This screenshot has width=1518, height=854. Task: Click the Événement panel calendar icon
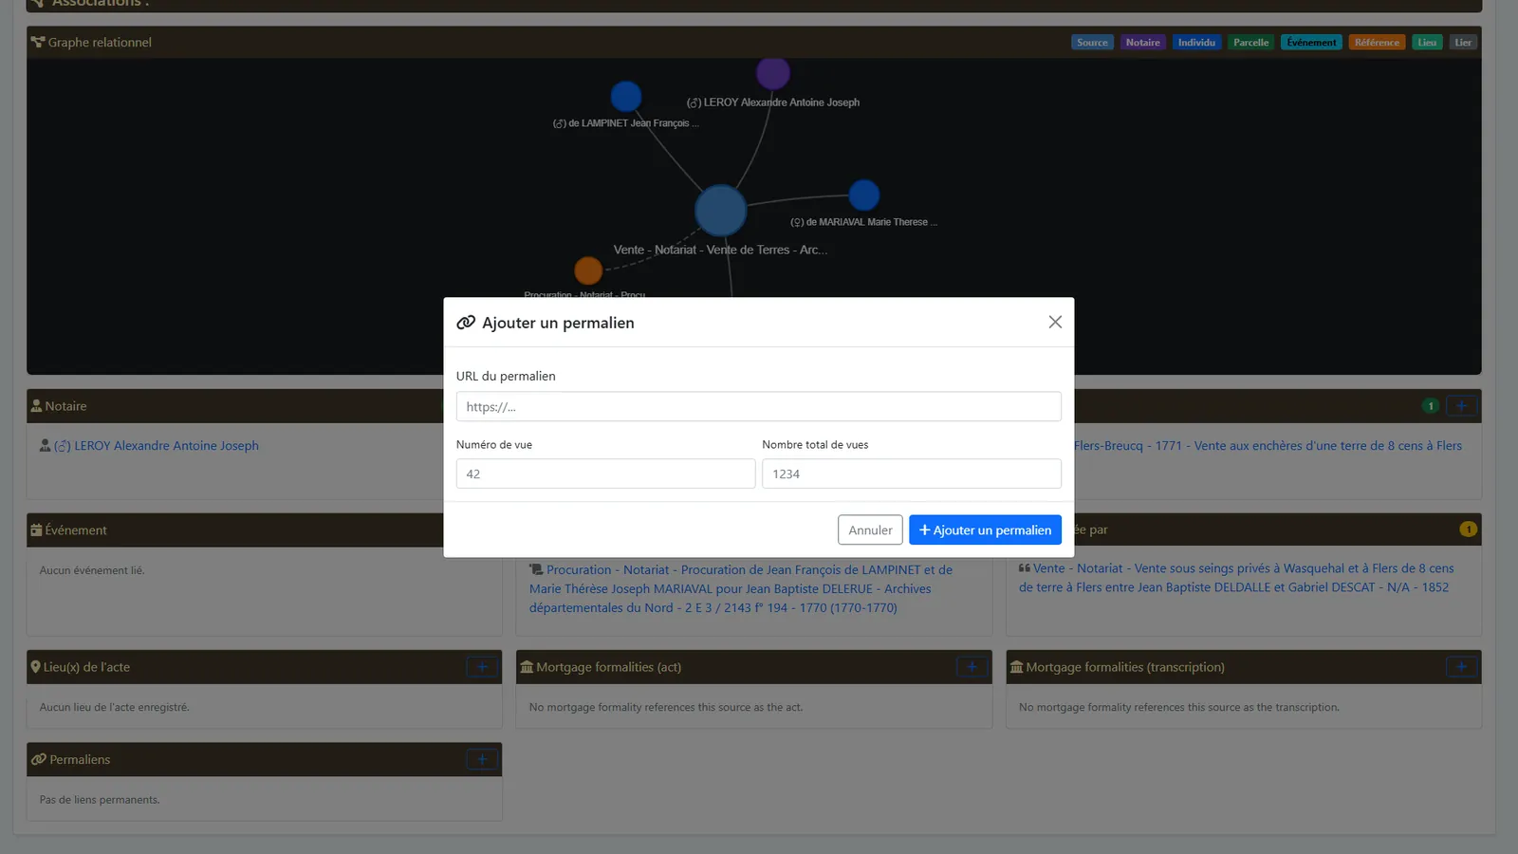coord(36,530)
